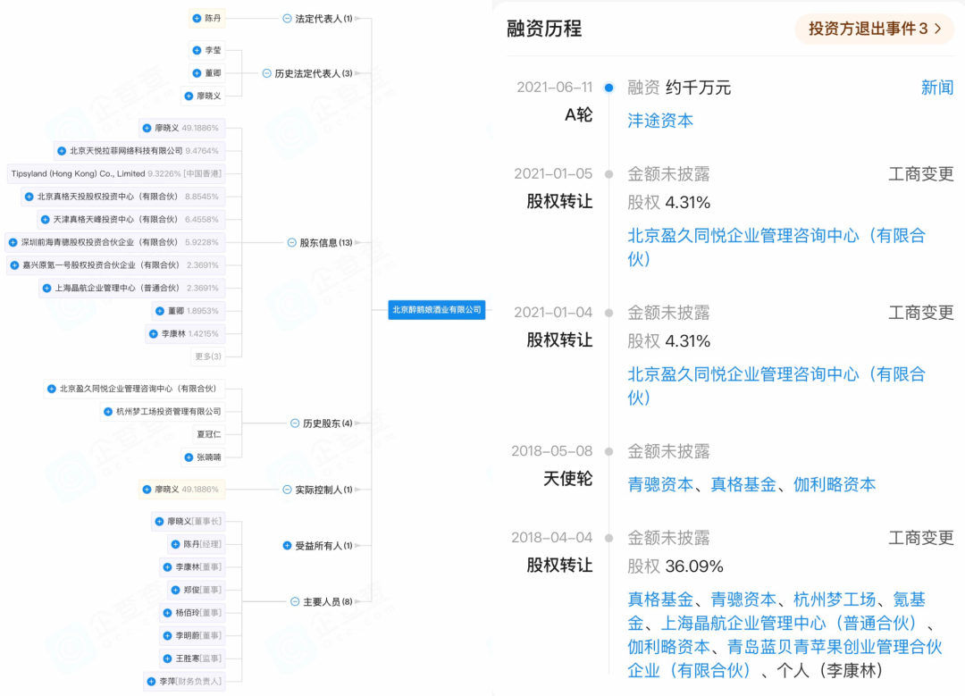Screen dimensions: 965x696
Task: Select Tipsyland (Hong Kong) Co., Limited shareholder
Action: pyautogui.click(x=115, y=174)
